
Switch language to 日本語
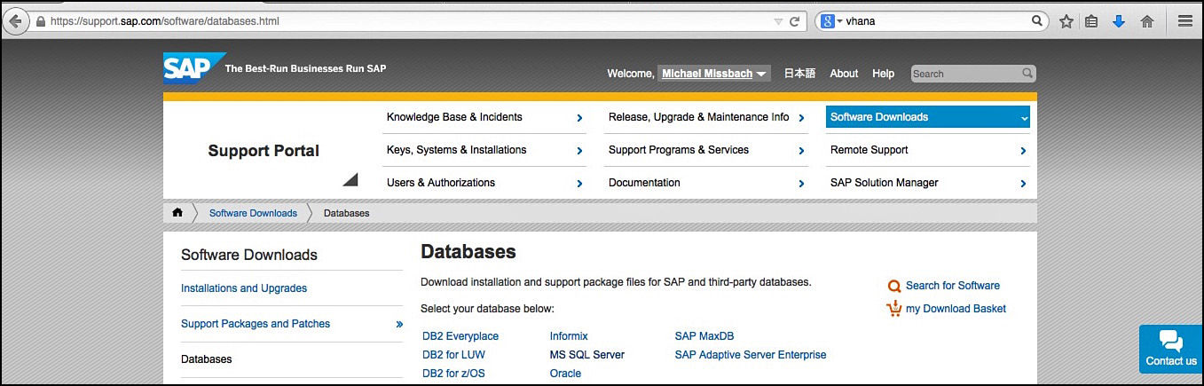[799, 74]
